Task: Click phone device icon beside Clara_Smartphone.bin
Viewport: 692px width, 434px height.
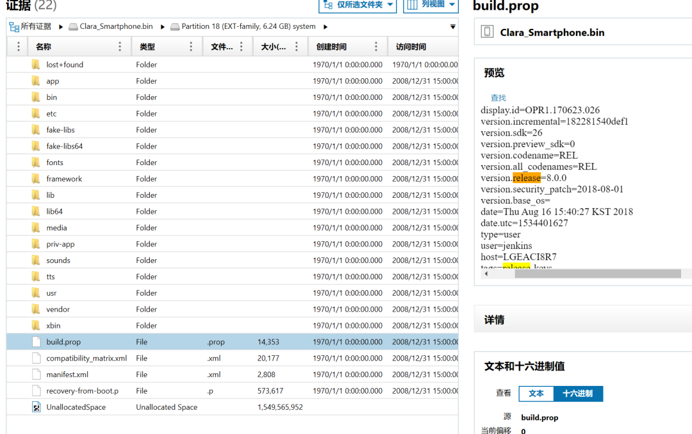Action: tap(487, 32)
